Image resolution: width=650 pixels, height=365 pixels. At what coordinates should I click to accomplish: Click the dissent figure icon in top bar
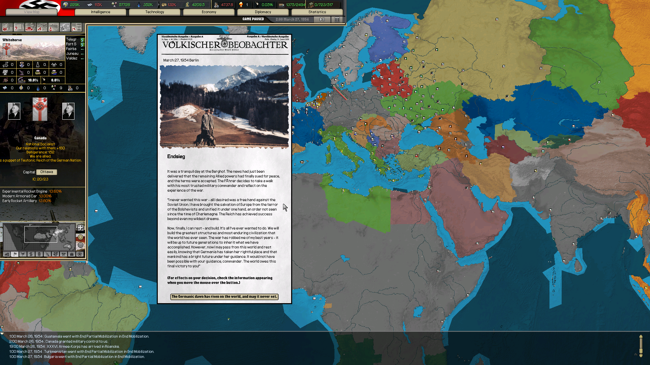coord(257,5)
